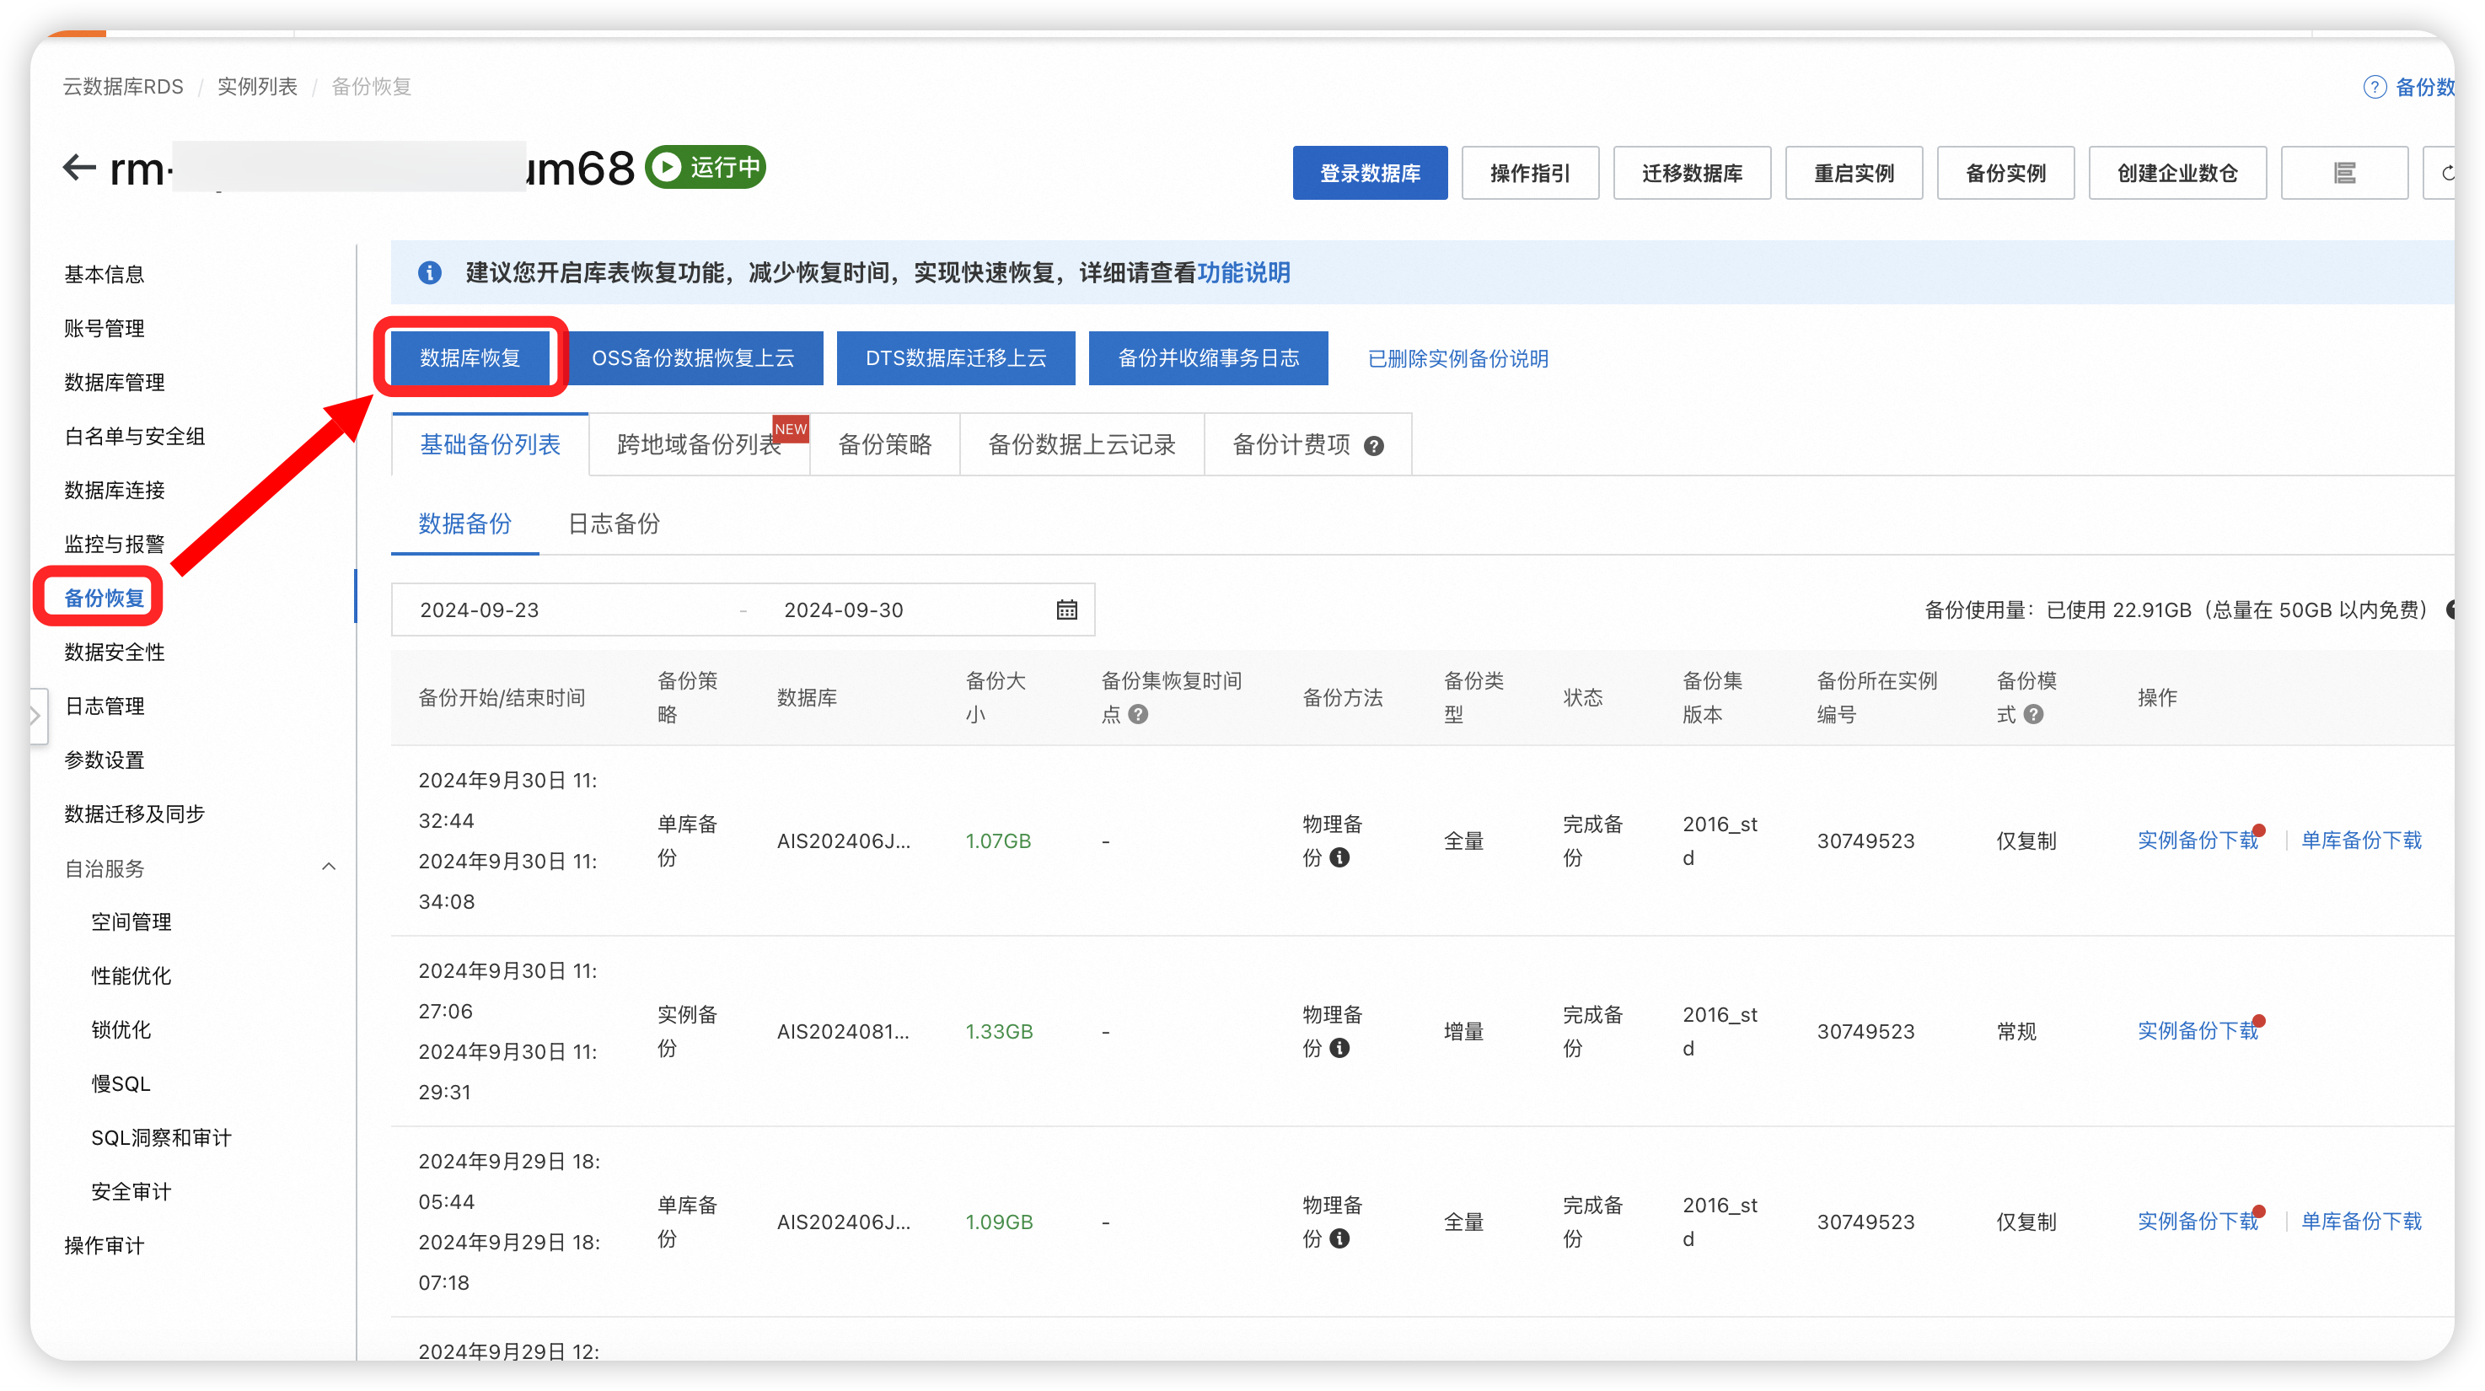Open 性能优化 under 自治服务
Viewport: 2485px width, 1391px height.
point(131,976)
